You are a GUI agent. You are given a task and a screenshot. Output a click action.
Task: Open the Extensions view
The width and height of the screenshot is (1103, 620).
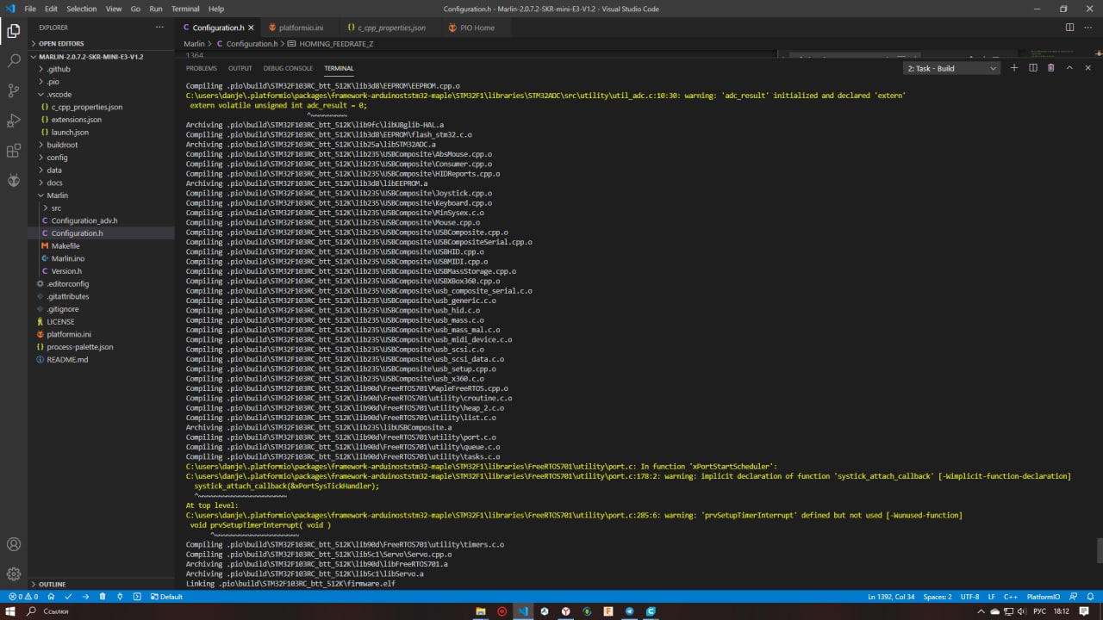coord(14,151)
